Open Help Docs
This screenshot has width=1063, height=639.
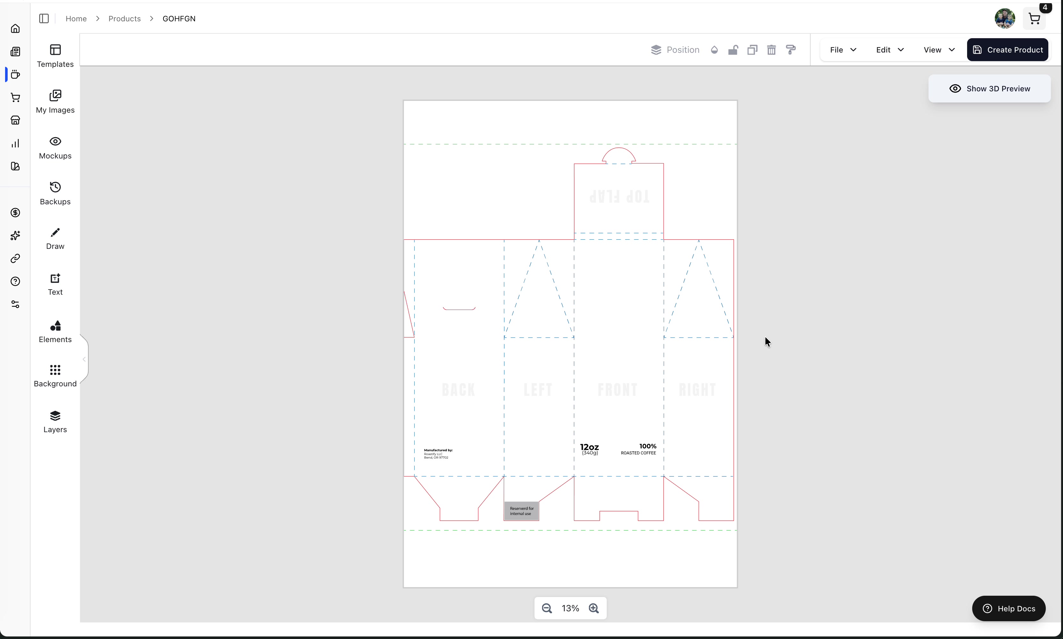click(x=1009, y=608)
